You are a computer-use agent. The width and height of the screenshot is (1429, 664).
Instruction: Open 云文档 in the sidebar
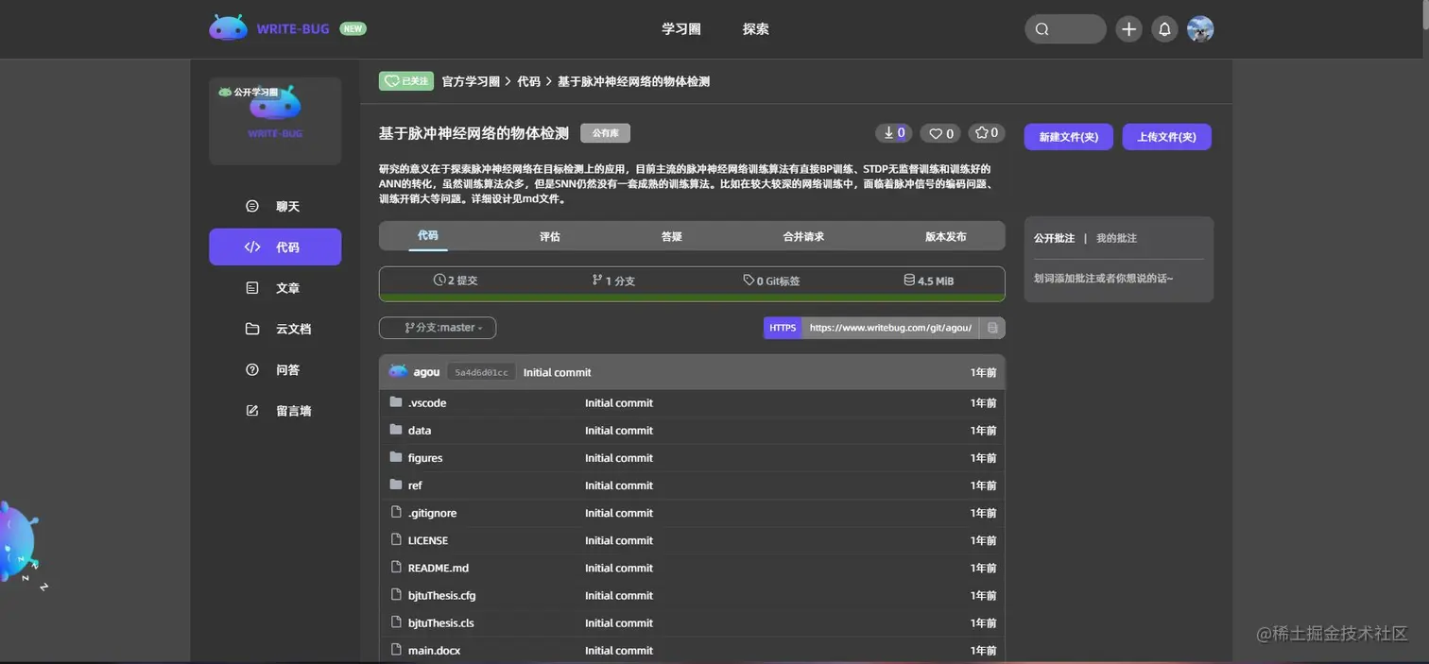275,329
